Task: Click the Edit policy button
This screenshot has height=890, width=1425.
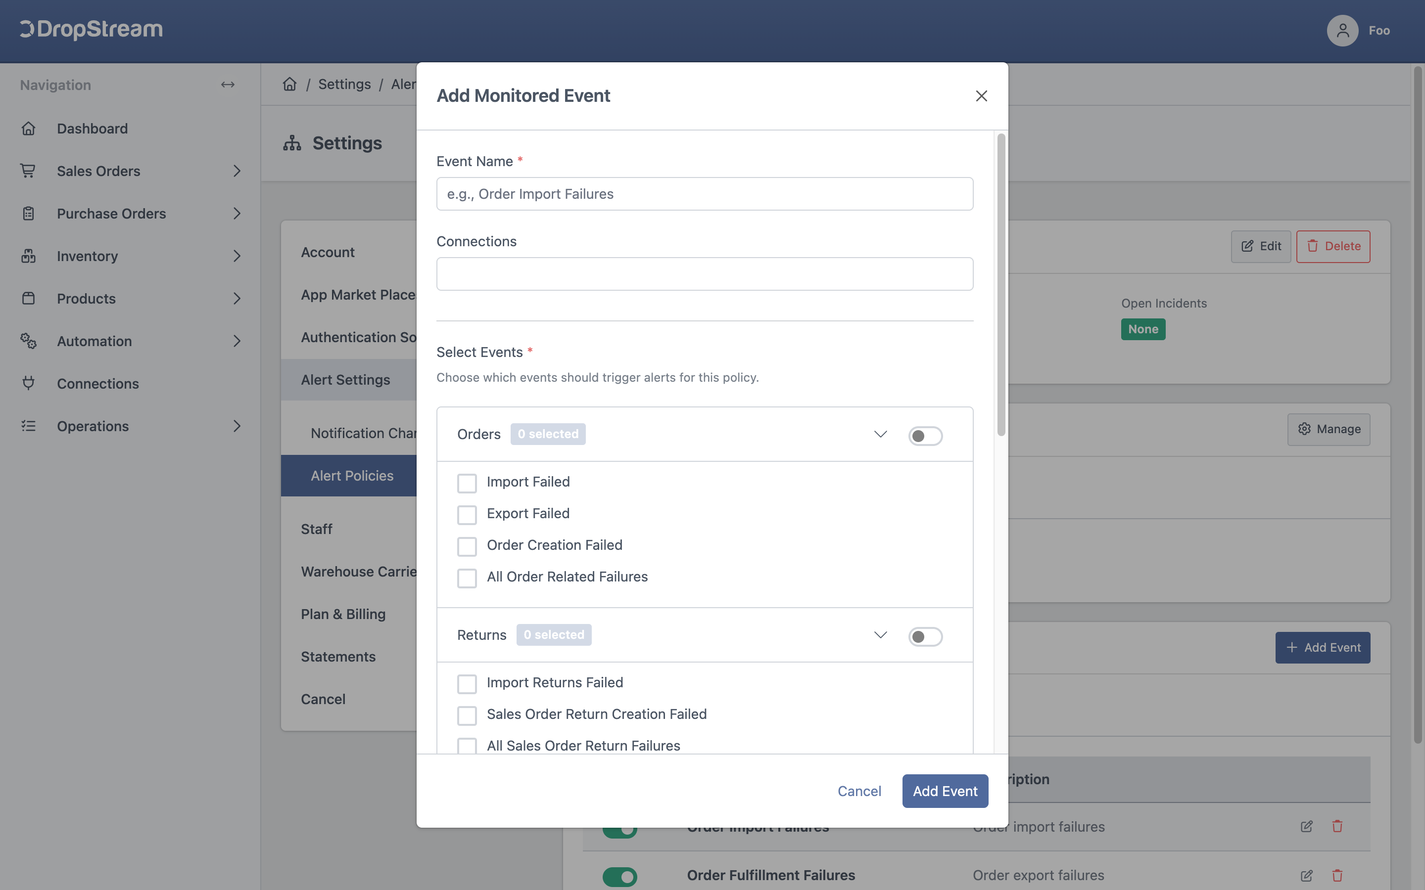Action: [1261, 246]
